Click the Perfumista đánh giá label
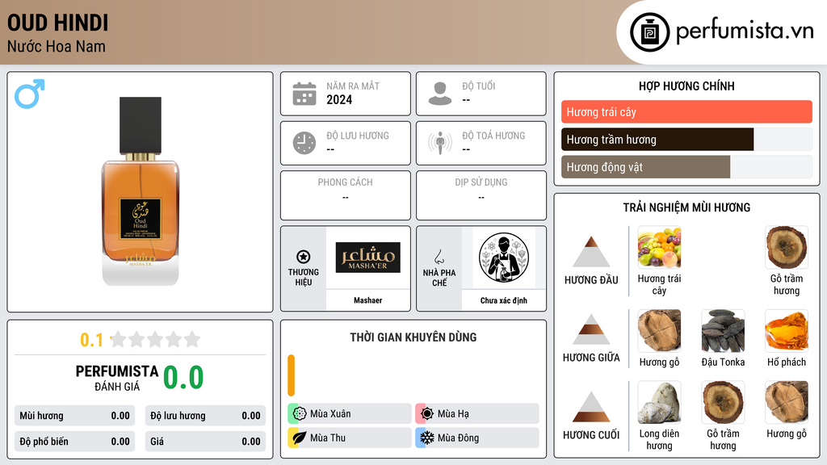 point(117,378)
